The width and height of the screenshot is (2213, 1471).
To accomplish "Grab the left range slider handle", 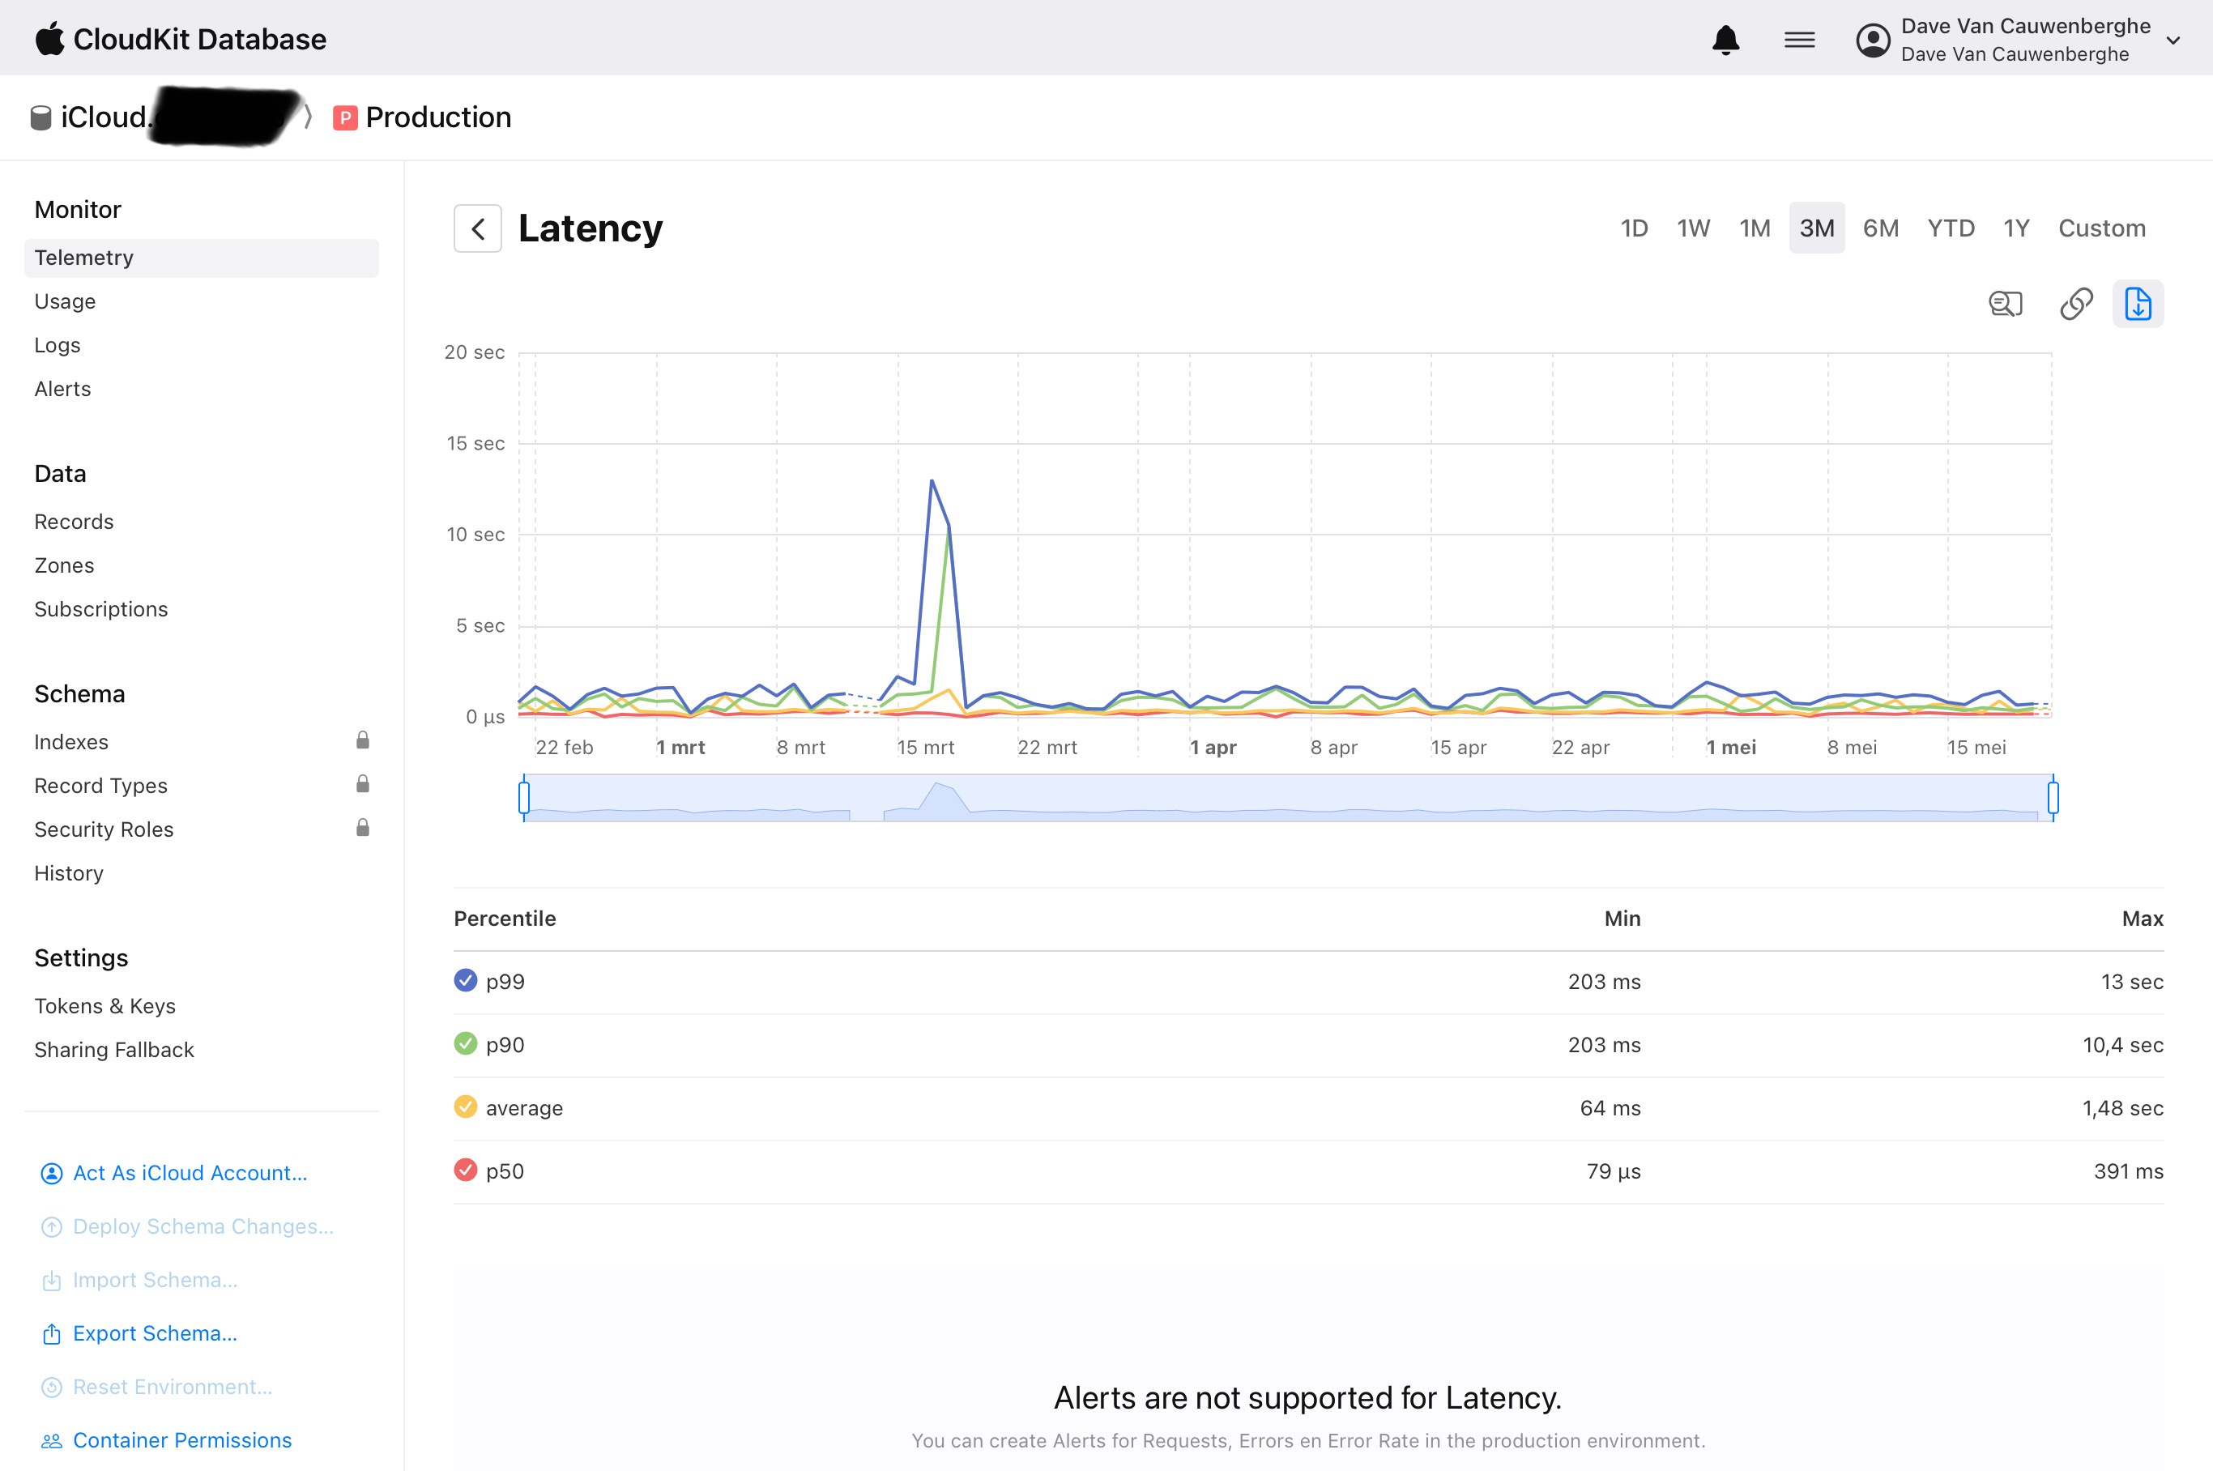I will point(523,797).
